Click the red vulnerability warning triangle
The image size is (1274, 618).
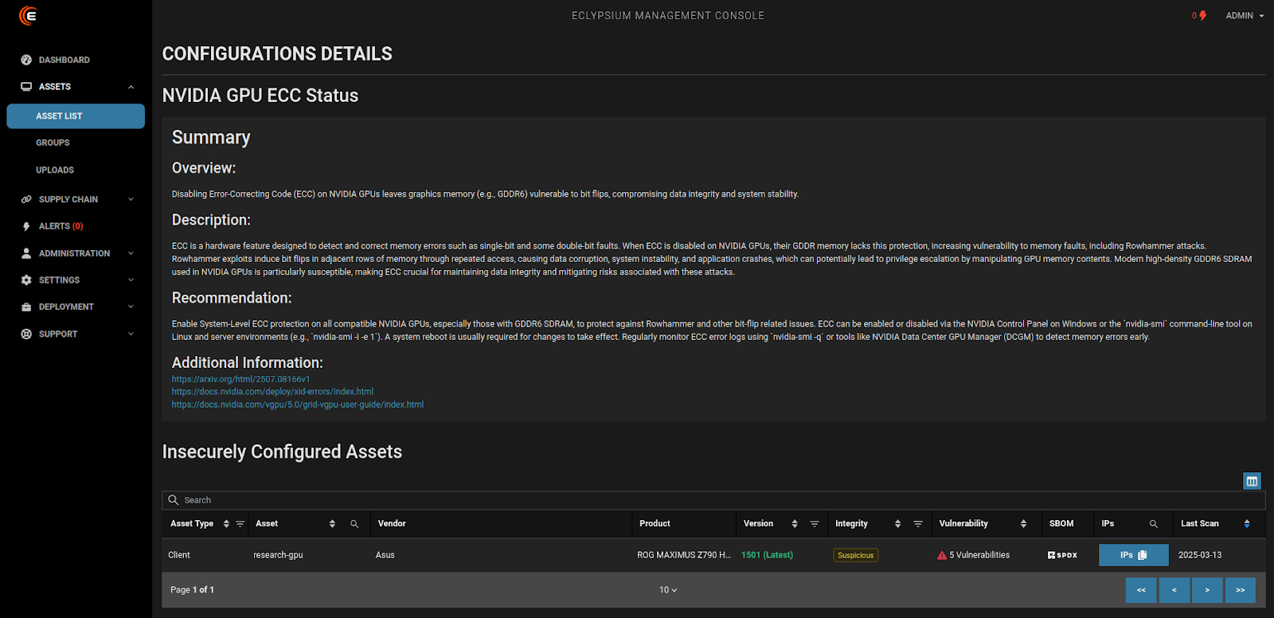click(942, 555)
